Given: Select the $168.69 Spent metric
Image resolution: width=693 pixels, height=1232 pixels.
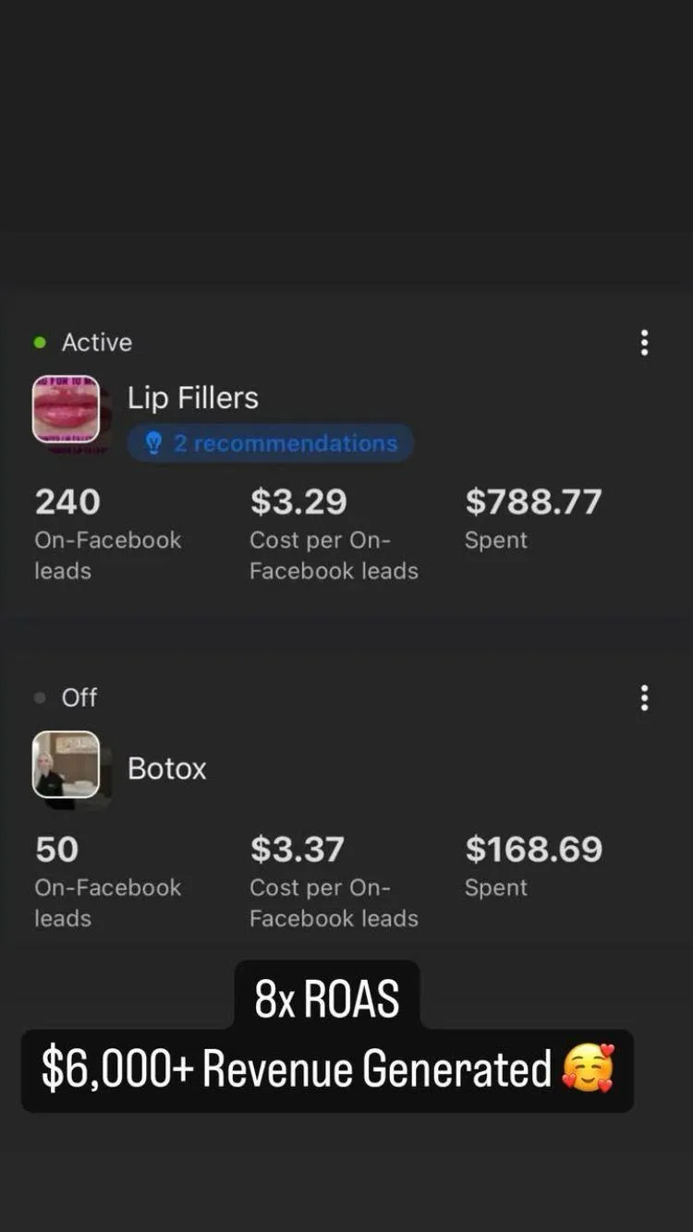Looking at the screenshot, I should (x=533, y=850).
